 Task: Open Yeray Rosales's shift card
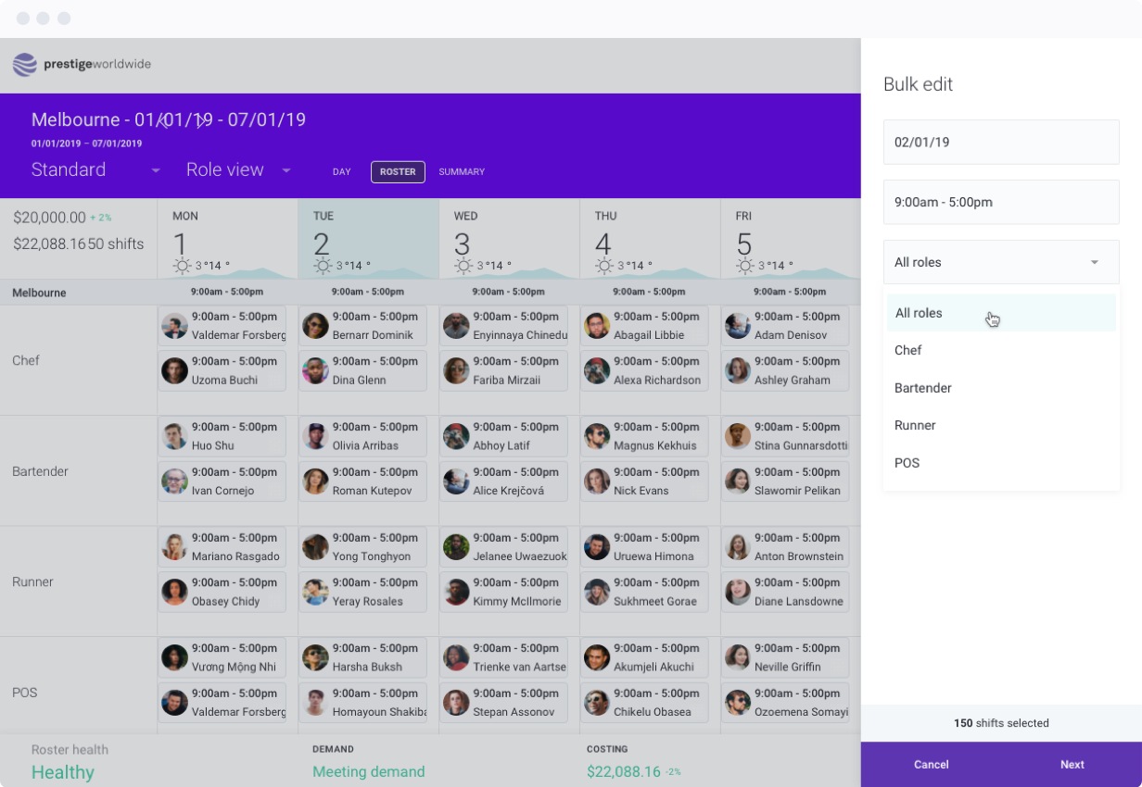click(x=363, y=593)
